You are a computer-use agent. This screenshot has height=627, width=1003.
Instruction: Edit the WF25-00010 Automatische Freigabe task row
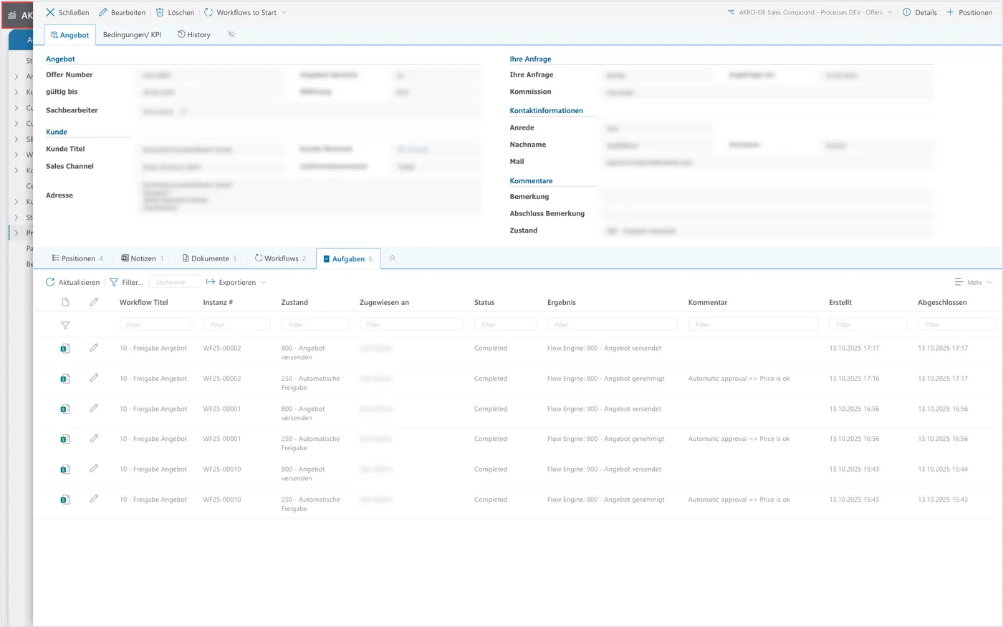point(94,499)
